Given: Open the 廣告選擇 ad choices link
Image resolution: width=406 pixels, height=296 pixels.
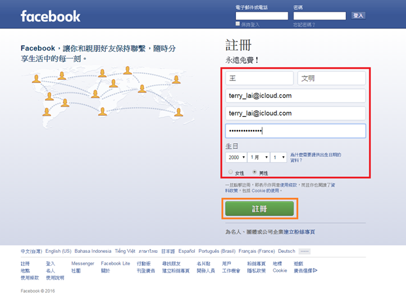Looking at the screenshot, I should pyautogui.click(x=305, y=271).
